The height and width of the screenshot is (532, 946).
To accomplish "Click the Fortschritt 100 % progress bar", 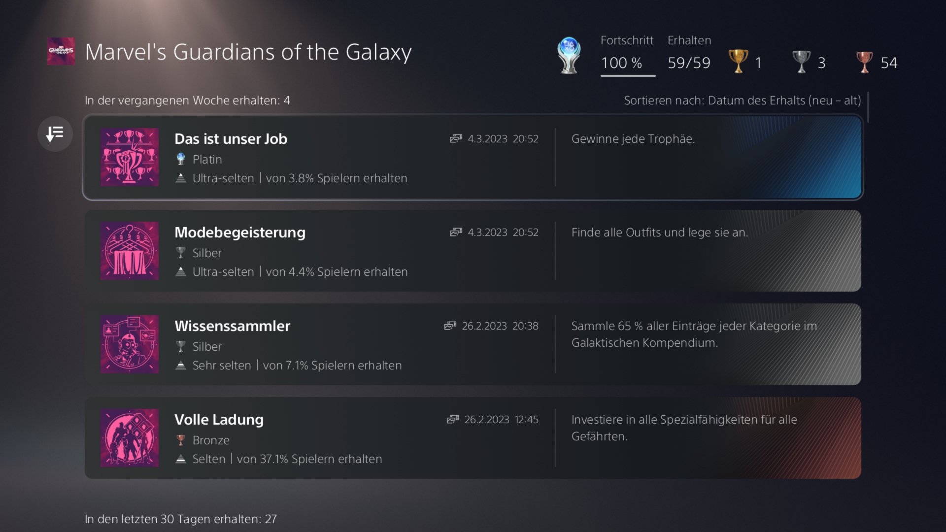I will 627,75.
